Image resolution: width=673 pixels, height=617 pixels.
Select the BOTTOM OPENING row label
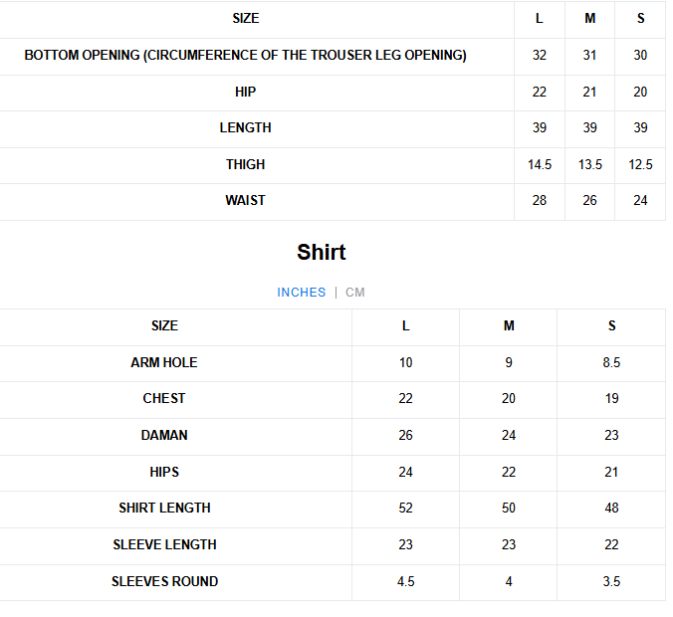tap(245, 56)
